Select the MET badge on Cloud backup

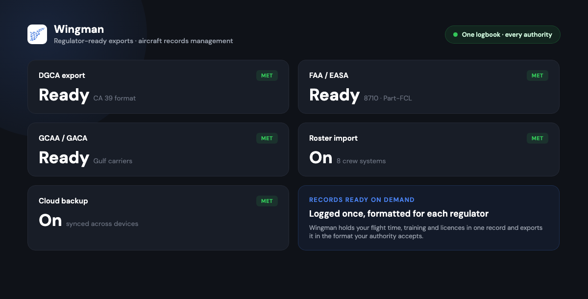(x=267, y=201)
